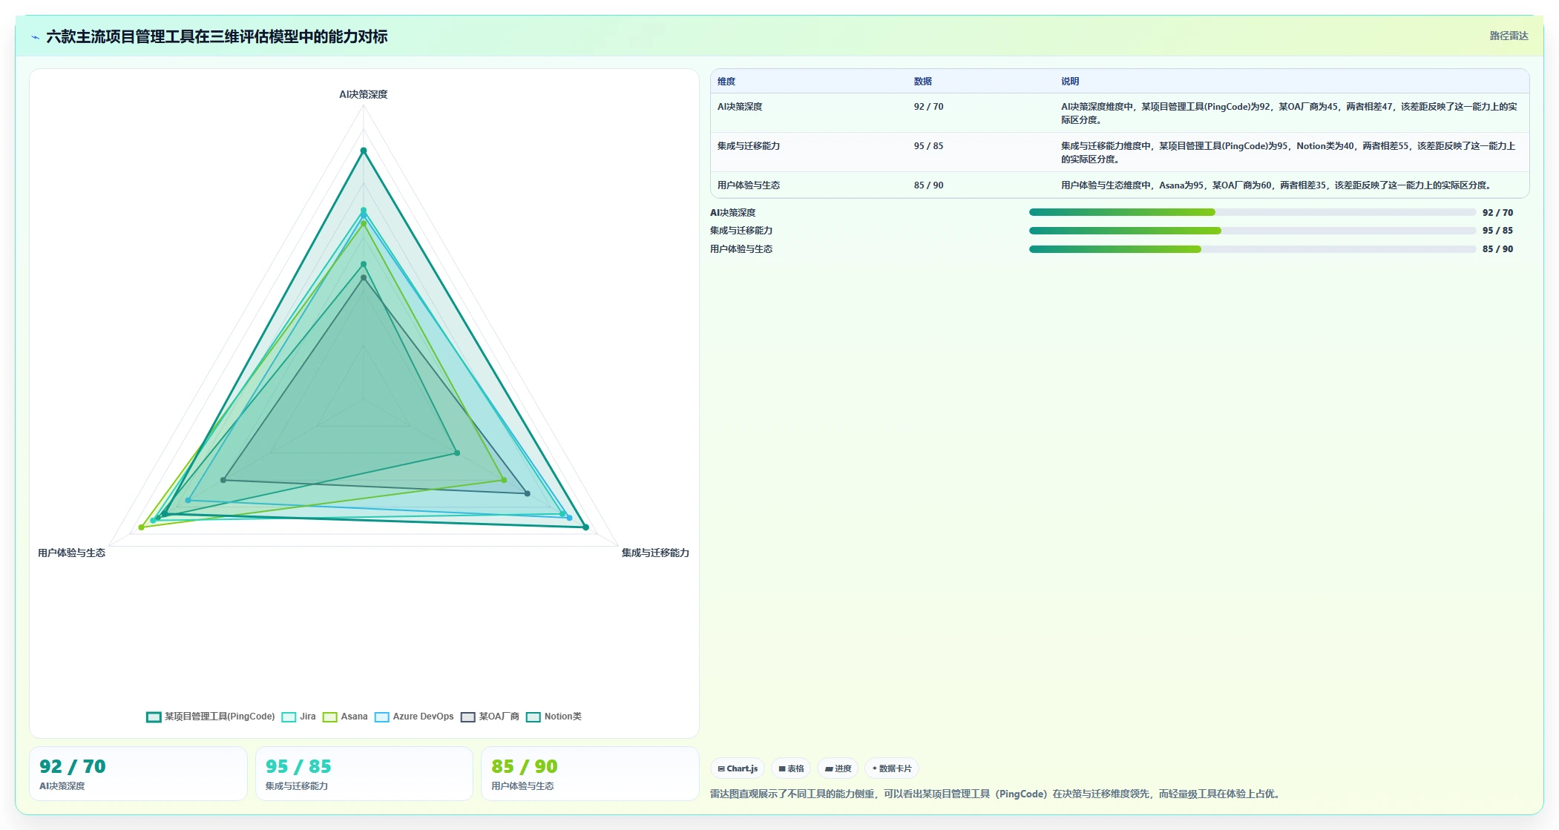Click the AI决策深度 progress bar
This screenshot has height=830, width=1559.
[1252, 212]
